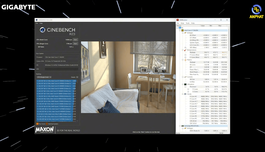
Task: Click the Temperatures thermometer icon
Action: [x=185, y=50]
